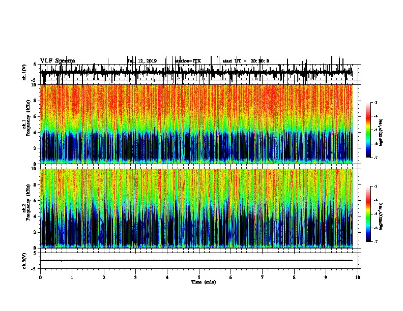Click the 6 kHz tick of ch.2 frequency axis
This screenshot has height=311, width=403.
(x=36, y=201)
